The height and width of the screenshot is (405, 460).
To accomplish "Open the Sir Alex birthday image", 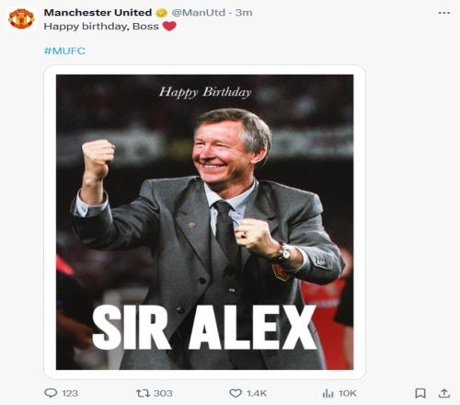I will pyautogui.click(x=204, y=222).
